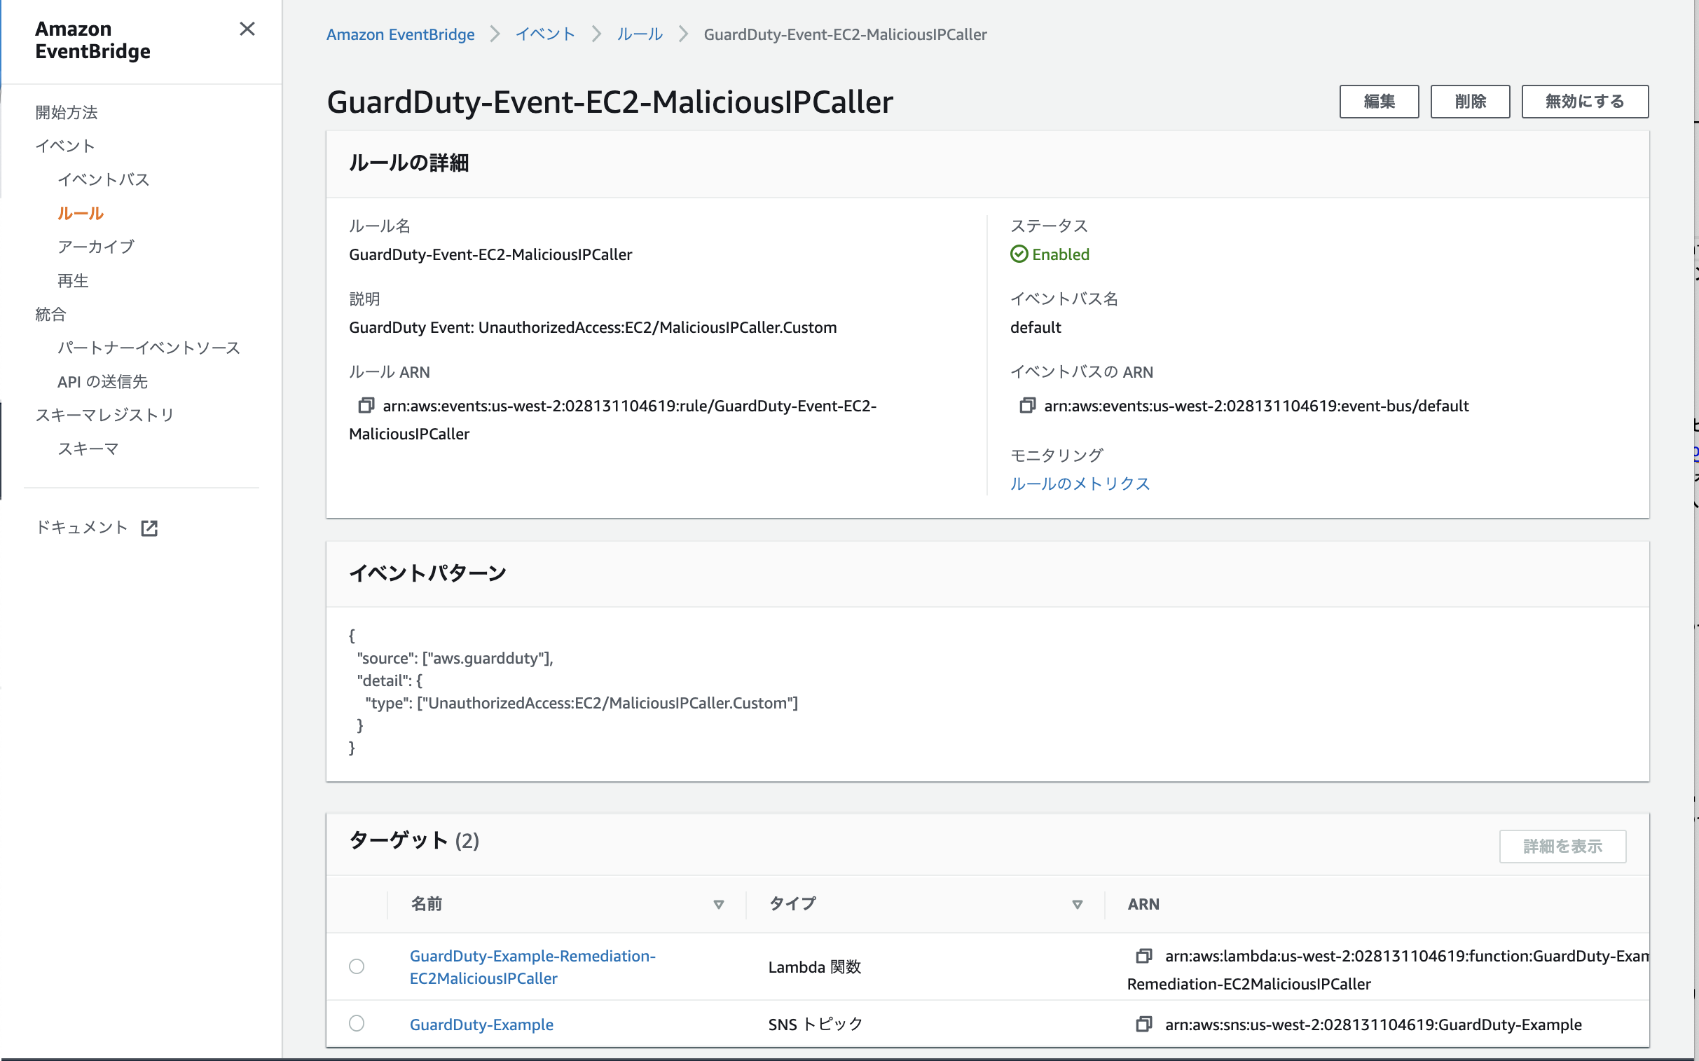Image resolution: width=1699 pixels, height=1061 pixels.
Task: Select the GuardDuty-Example-Remediation target radio button
Action: pos(357,966)
